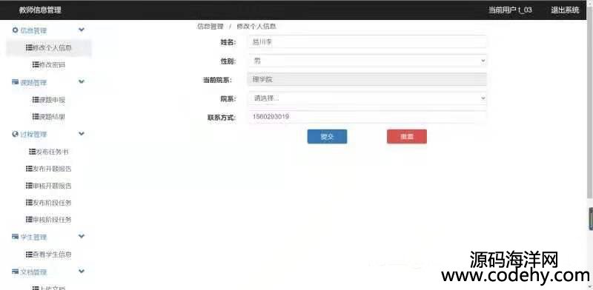Viewport: 593px width, 290px height.
Task: Click the list icon of 发布任务书
Action: click(33, 152)
